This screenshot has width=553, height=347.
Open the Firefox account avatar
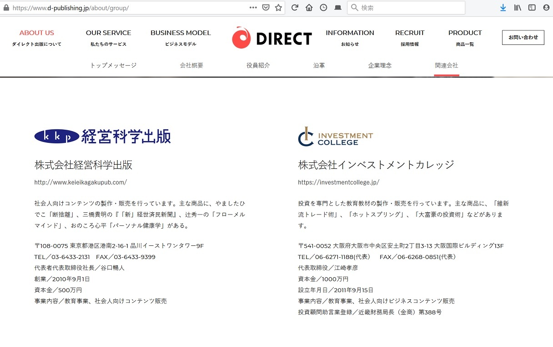point(546,8)
